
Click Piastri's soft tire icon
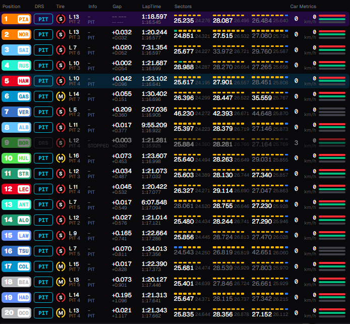61,19
